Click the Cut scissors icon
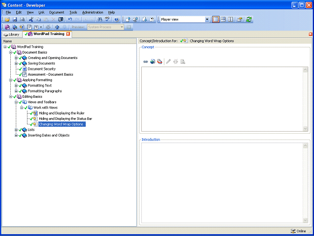 (x=31, y=20)
